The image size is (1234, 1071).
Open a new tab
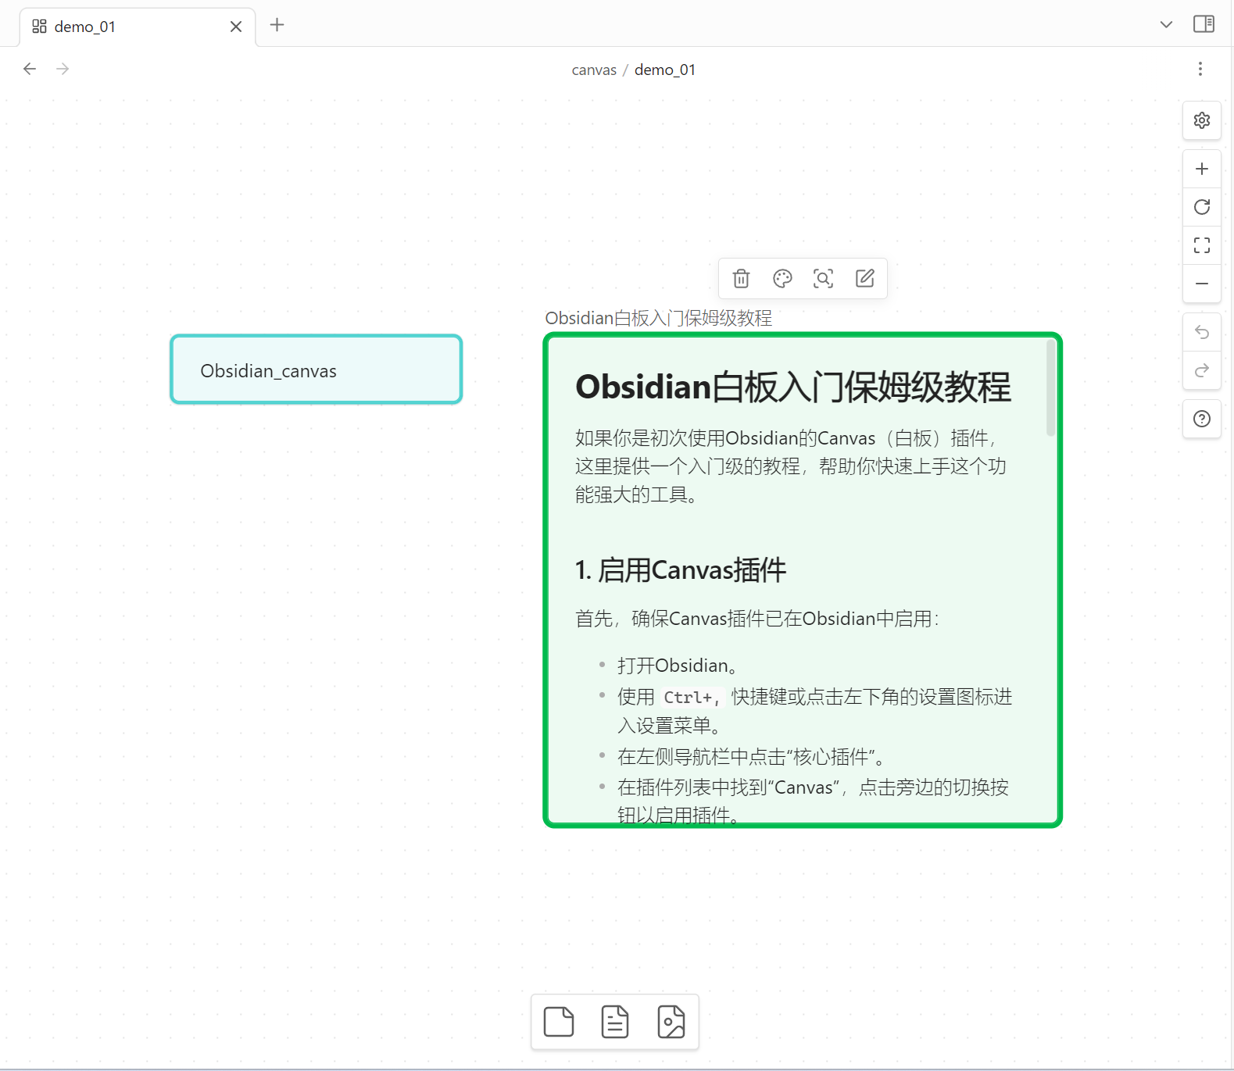(x=277, y=25)
